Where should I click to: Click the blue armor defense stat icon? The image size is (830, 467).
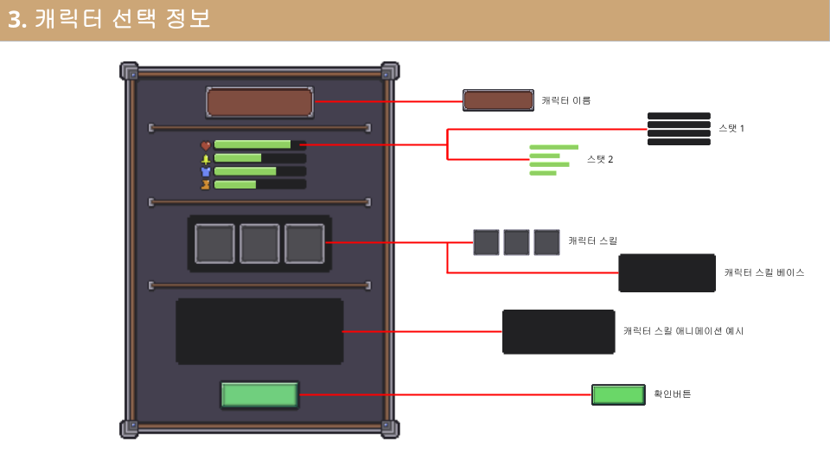[206, 171]
